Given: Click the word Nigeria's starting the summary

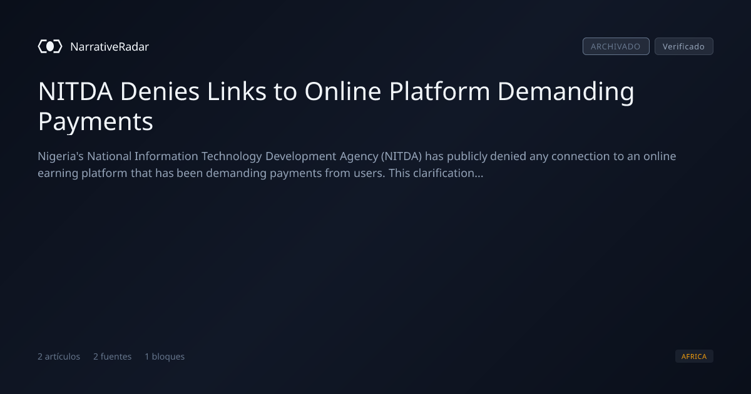Looking at the screenshot, I should 61,156.
